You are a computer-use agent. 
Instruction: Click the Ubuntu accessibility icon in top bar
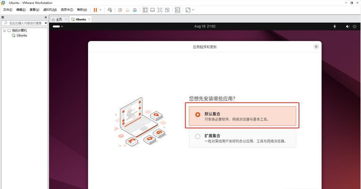tap(335, 26)
